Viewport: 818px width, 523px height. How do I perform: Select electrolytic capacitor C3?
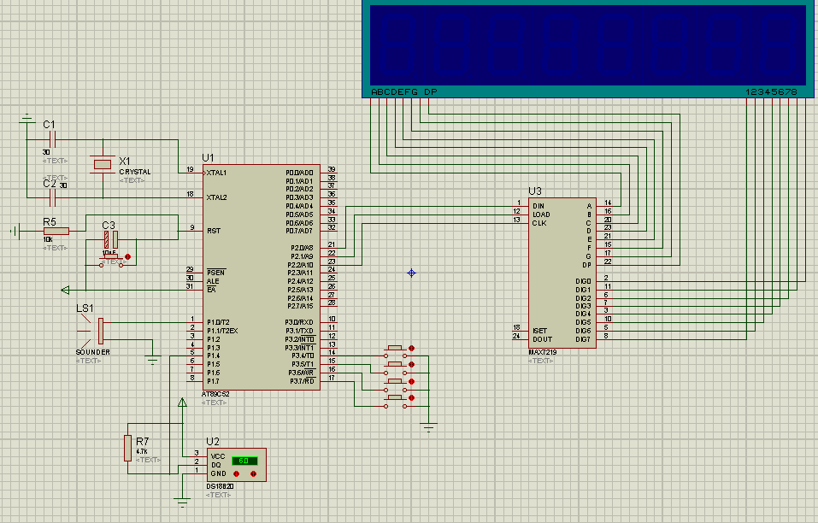tap(110, 240)
